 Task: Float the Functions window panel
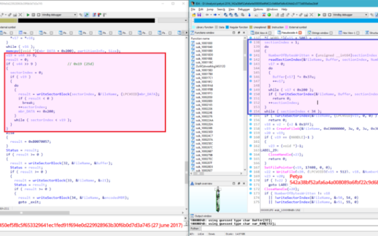point(239,33)
